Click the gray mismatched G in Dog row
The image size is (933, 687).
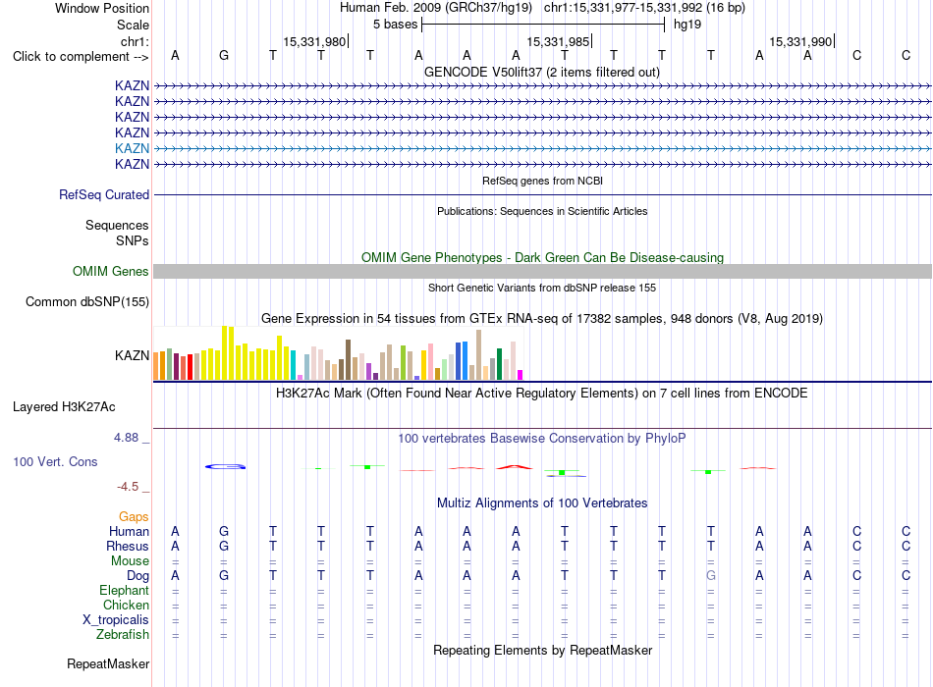[x=710, y=575]
